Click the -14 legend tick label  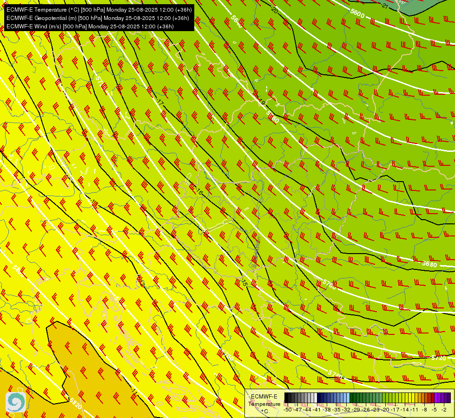(x=405, y=410)
